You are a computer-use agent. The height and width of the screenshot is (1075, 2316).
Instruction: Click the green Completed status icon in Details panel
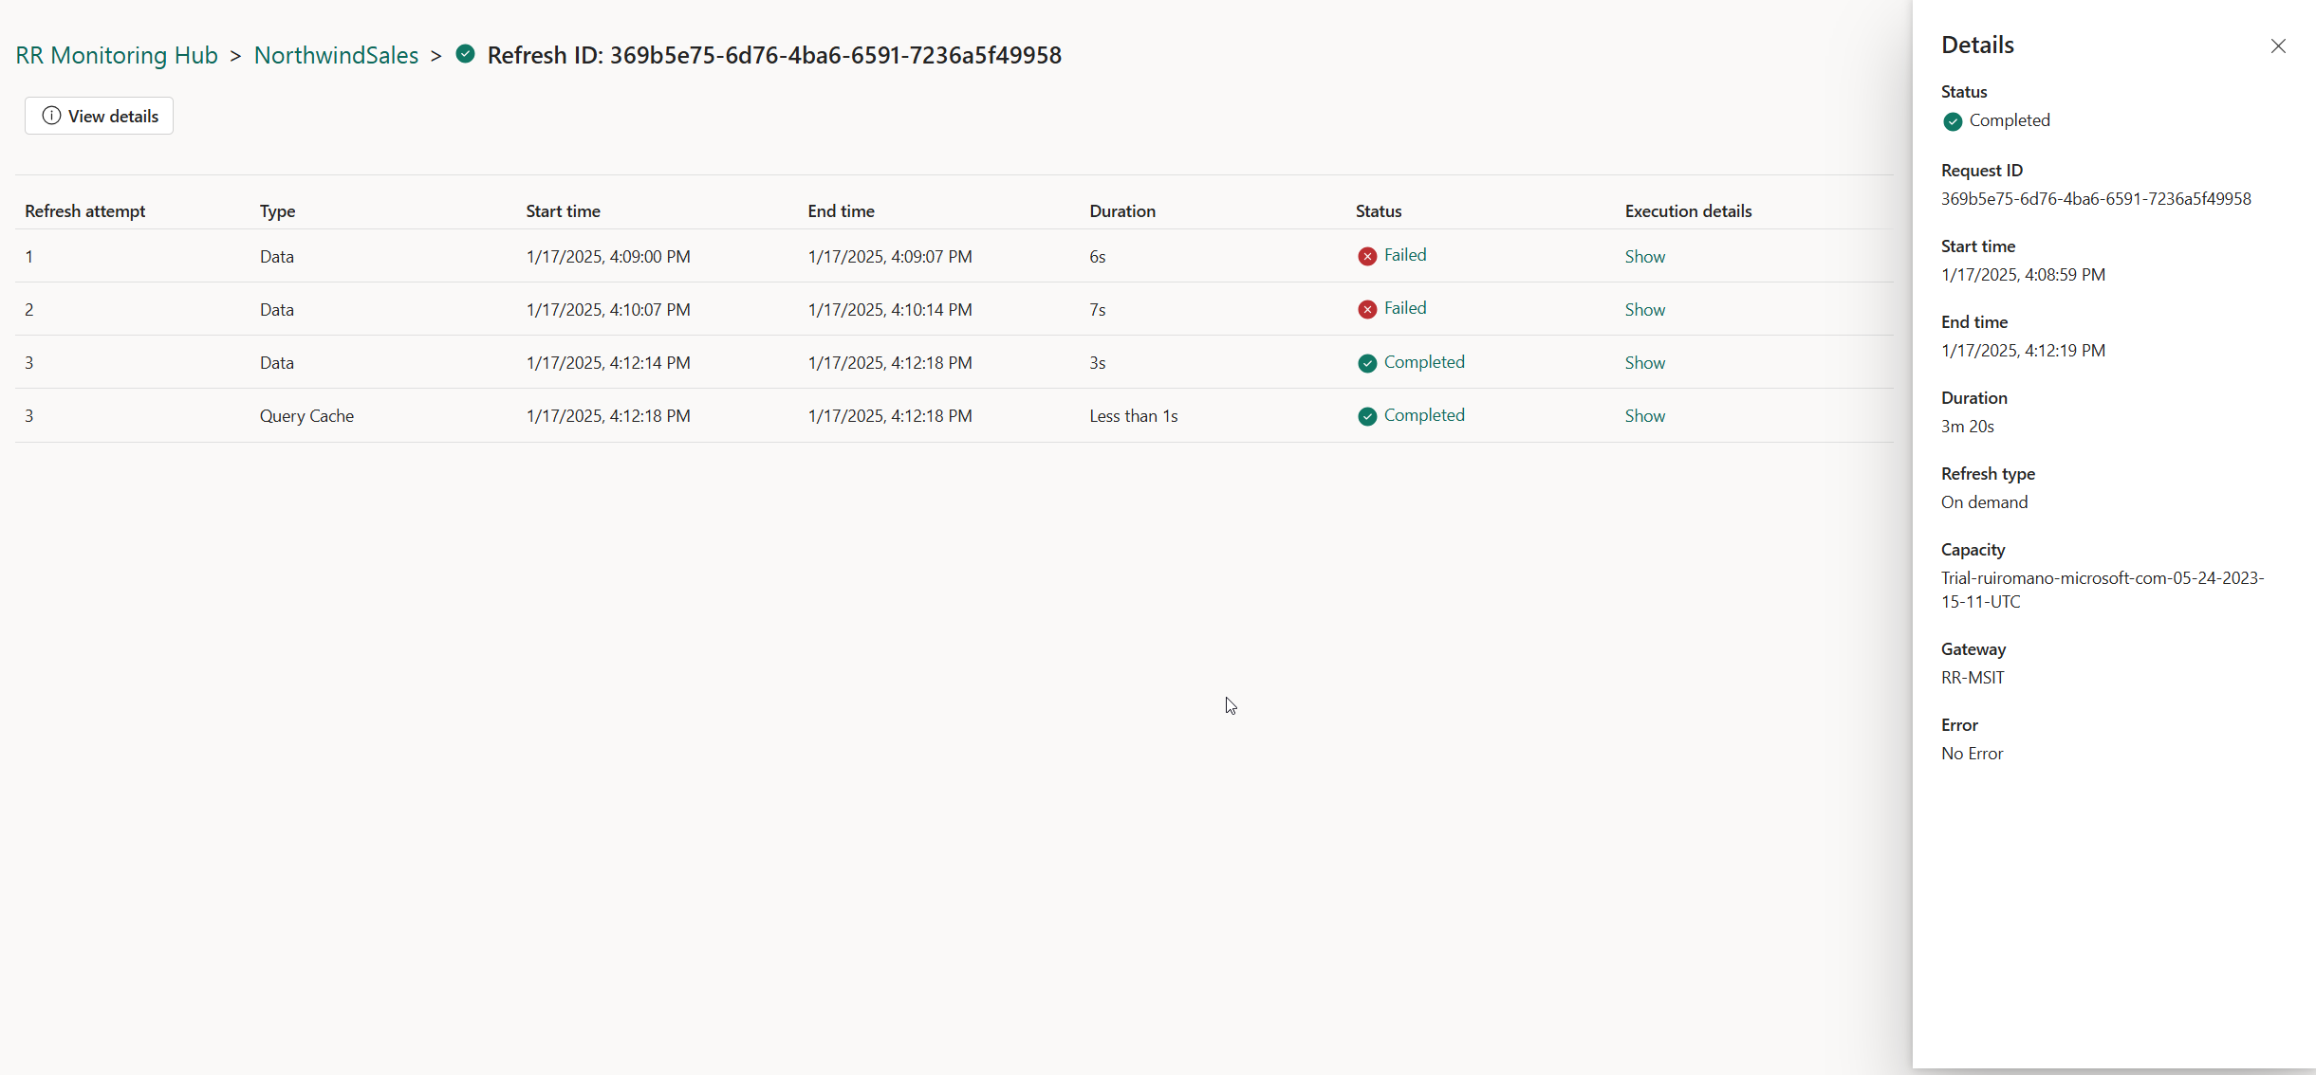point(1953,121)
